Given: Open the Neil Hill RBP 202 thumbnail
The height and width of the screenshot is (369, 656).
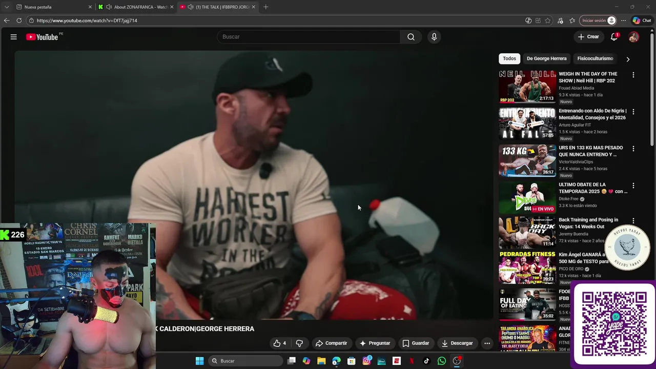Looking at the screenshot, I should (x=527, y=87).
